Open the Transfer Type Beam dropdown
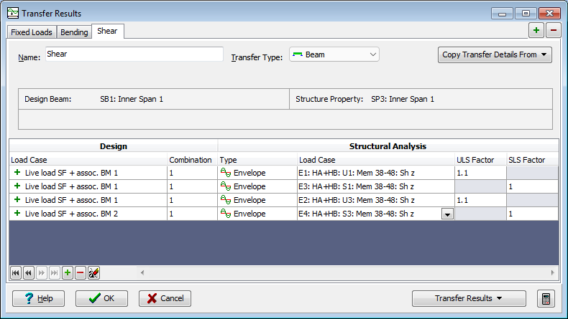 click(x=334, y=54)
